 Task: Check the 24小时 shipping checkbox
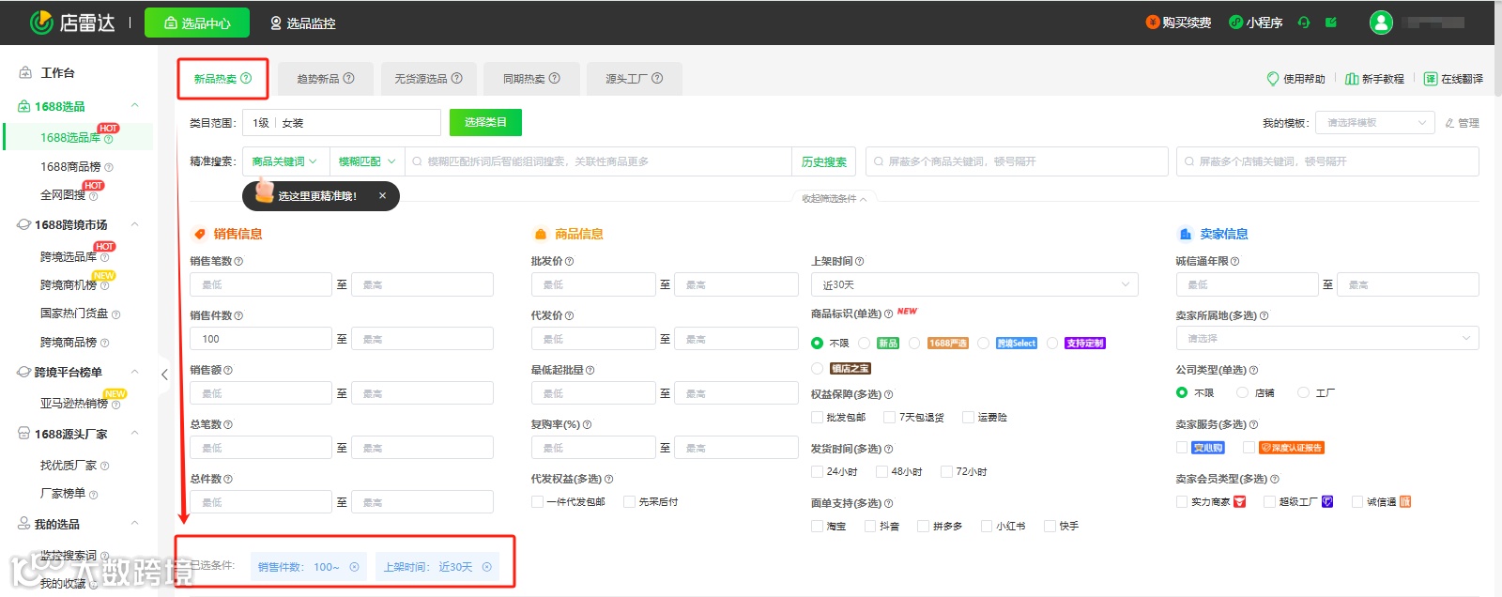click(x=817, y=471)
